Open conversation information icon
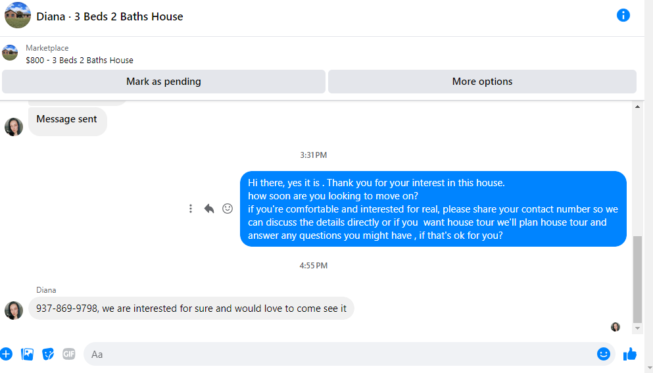The width and height of the screenshot is (653, 373). pos(623,15)
